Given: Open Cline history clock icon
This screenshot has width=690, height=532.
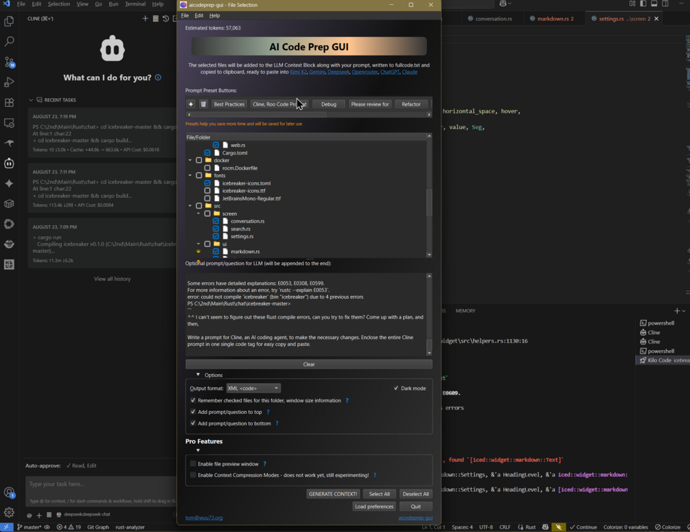Looking at the screenshot, I should pos(165,19).
